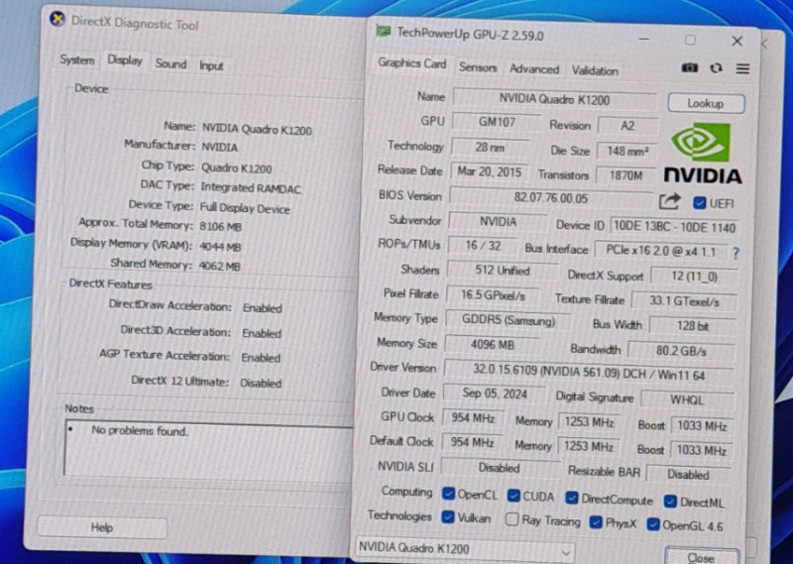Screen dimensions: 793x564
Task: Click the NVIDIA logo in GPU-Z
Action: tap(702, 153)
